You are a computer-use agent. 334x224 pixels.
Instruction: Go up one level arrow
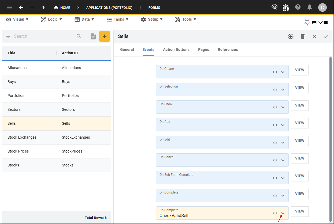point(43,7)
